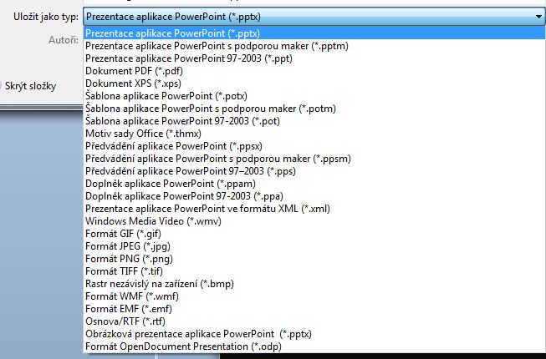
Task: Pick Motiv sady Office (*.thmx)
Action: tap(314, 134)
